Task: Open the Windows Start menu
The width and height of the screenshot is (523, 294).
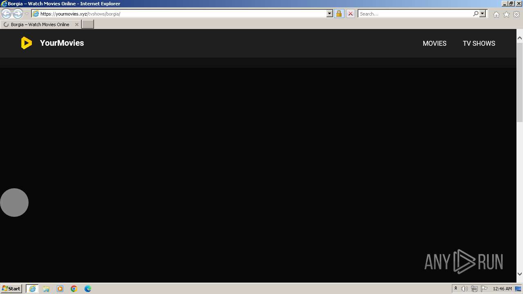Action: click(x=11, y=288)
